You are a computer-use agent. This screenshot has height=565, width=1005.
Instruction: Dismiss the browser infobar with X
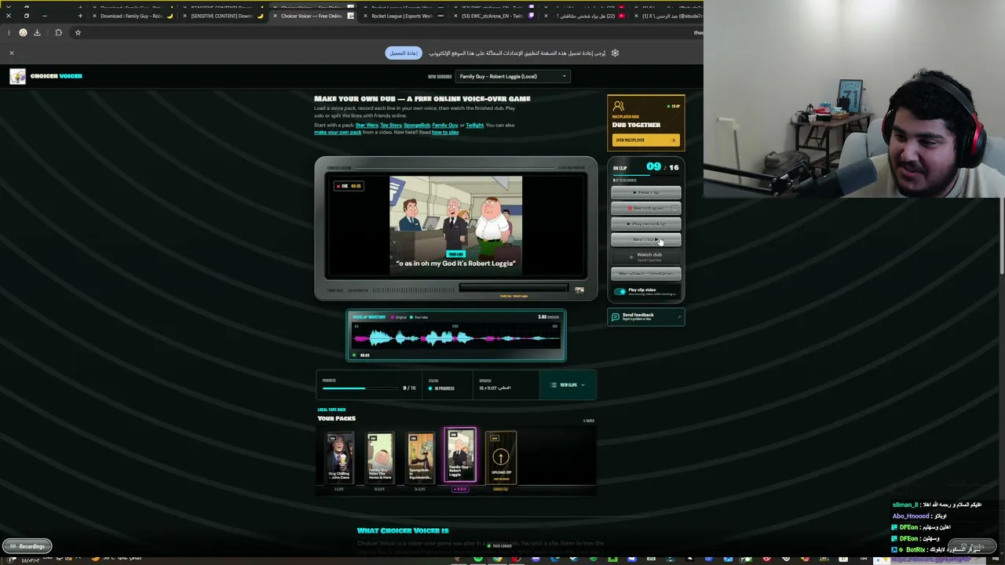[12, 53]
